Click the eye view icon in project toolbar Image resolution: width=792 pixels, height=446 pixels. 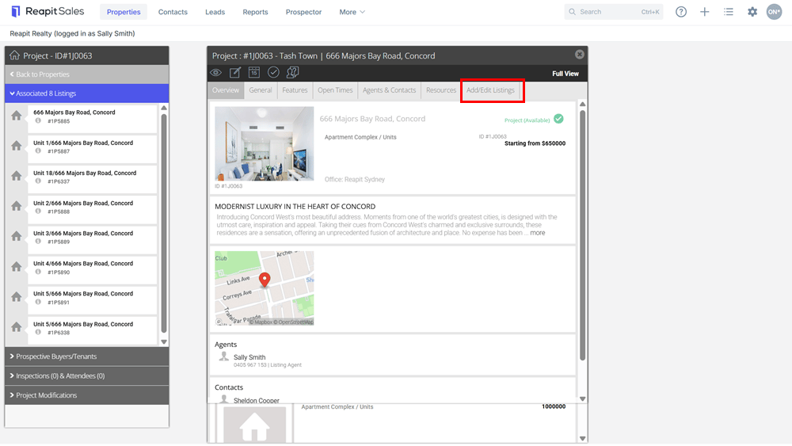(215, 73)
